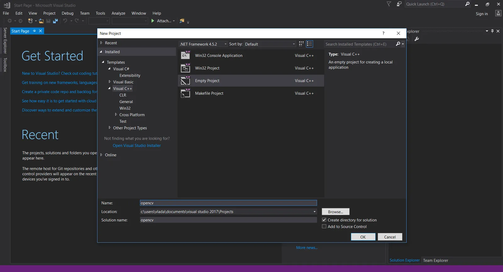Open the Toolbox side tab
The image size is (503, 272).
(5, 65)
